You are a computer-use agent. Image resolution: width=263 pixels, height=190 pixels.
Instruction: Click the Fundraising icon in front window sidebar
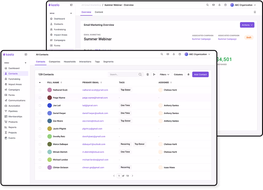[x=6, y=79]
